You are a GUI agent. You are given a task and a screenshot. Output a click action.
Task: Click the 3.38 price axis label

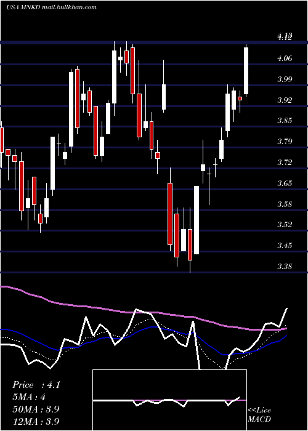pyautogui.click(x=285, y=267)
